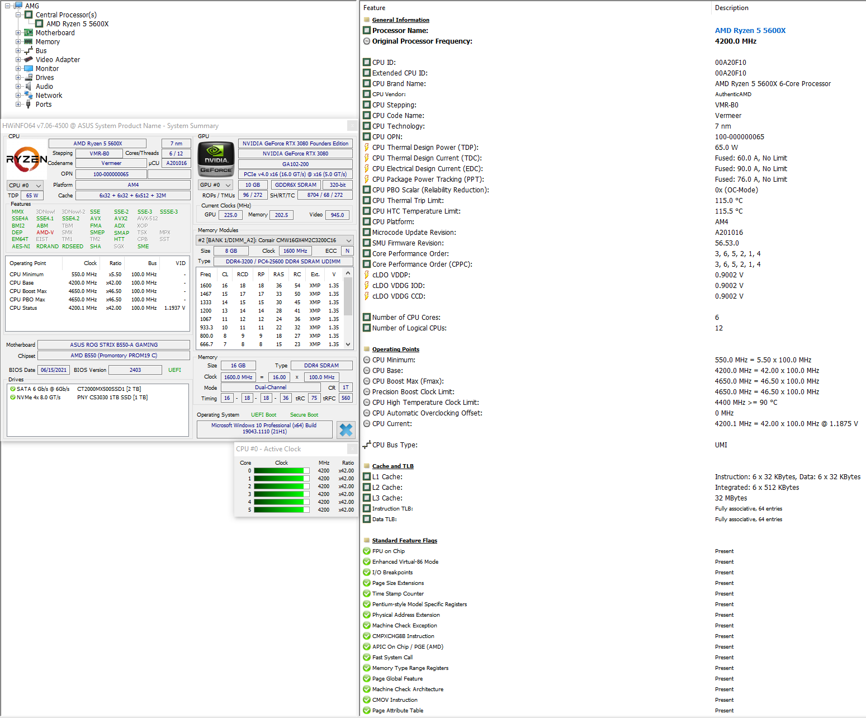Click the General Information section icon
The width and height of the screenshot is (866, 718).
367,20
